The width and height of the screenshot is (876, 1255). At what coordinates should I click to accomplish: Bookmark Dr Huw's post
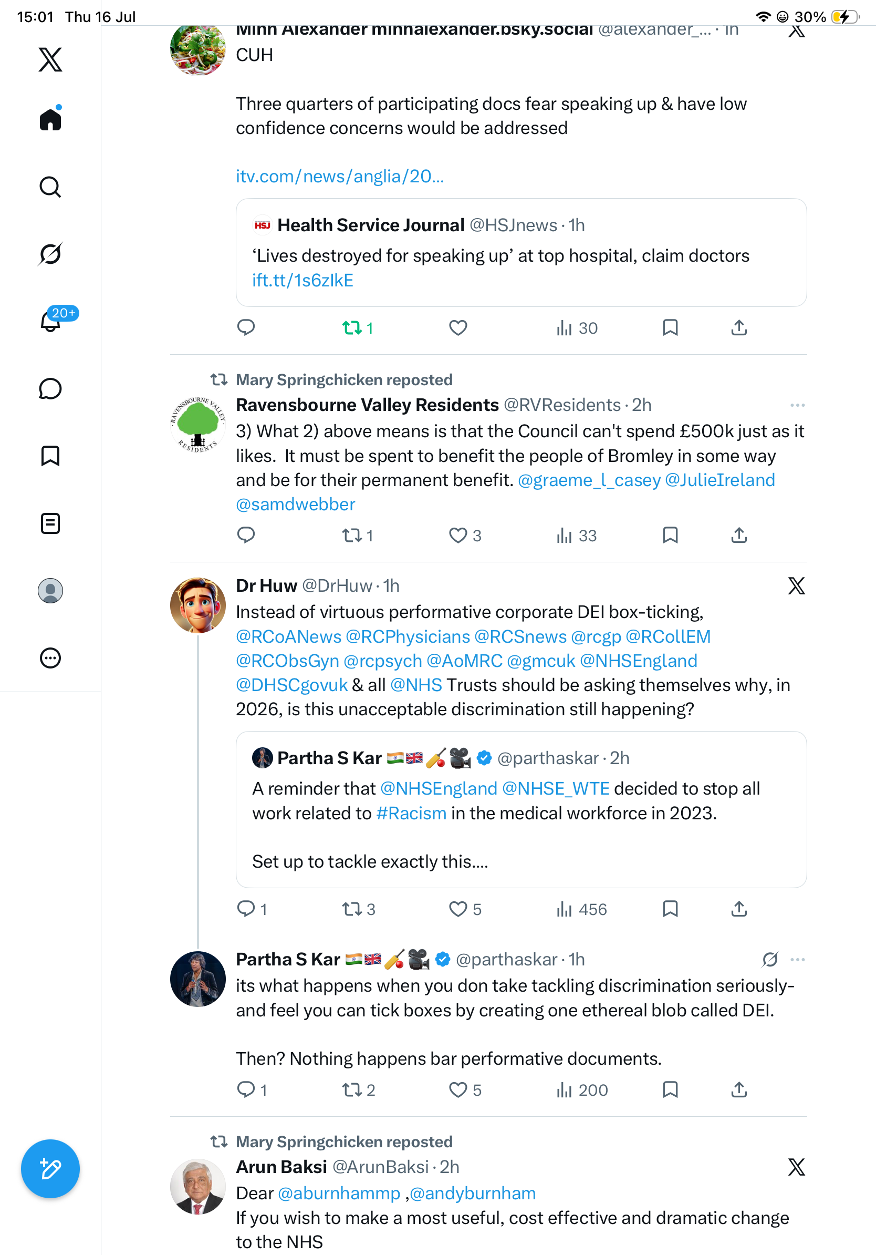click(670, 909)
